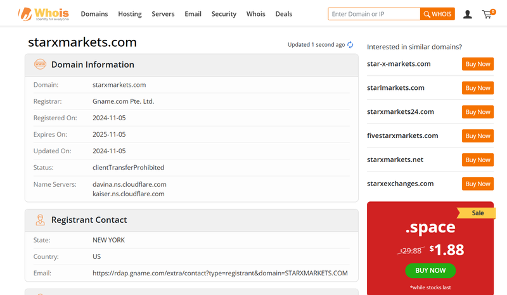
Task: Select name server davina.ns.cloudflare.com
Action: pos(129,184)
